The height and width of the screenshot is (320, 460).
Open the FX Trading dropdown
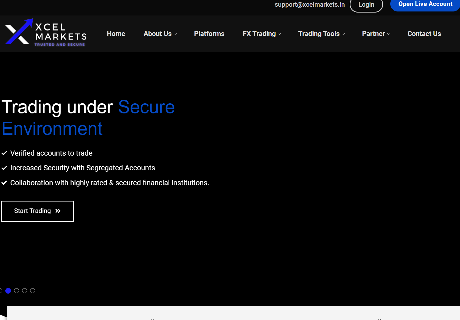tap(262, 34)
